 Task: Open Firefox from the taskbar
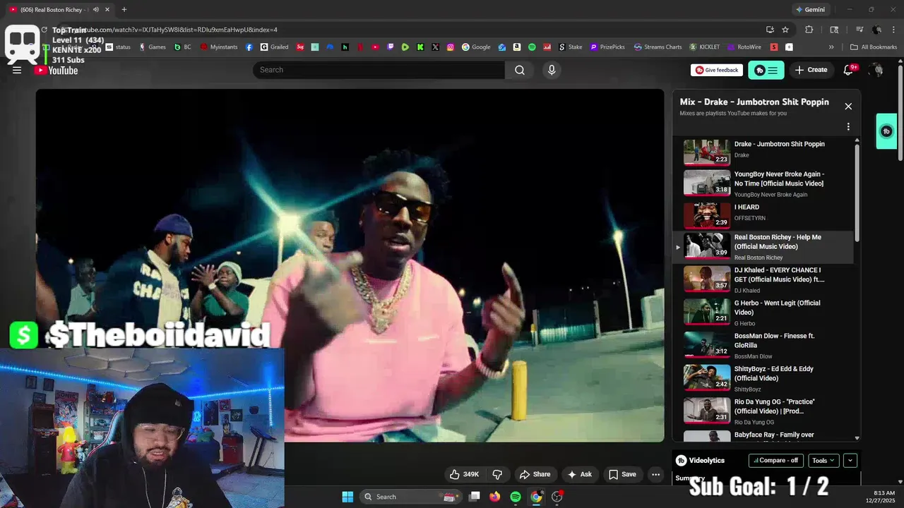[495, 497]
